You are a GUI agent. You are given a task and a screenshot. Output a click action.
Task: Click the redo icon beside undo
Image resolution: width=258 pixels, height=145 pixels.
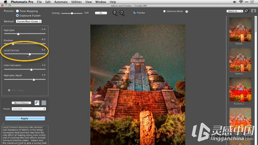(x=44, y=103)
